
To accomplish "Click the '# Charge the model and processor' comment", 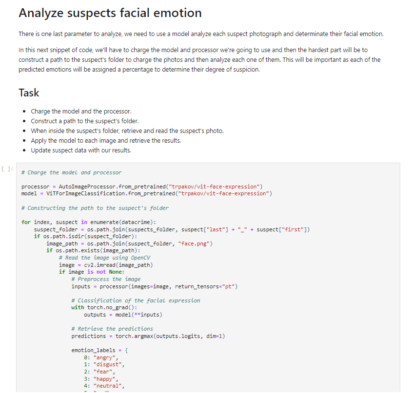I will click(71, 172).
